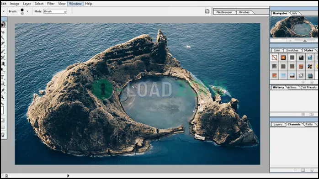Apply the blue glass style swatch
This screenshot has width=319, height=179.
click(x=310, y=58)
